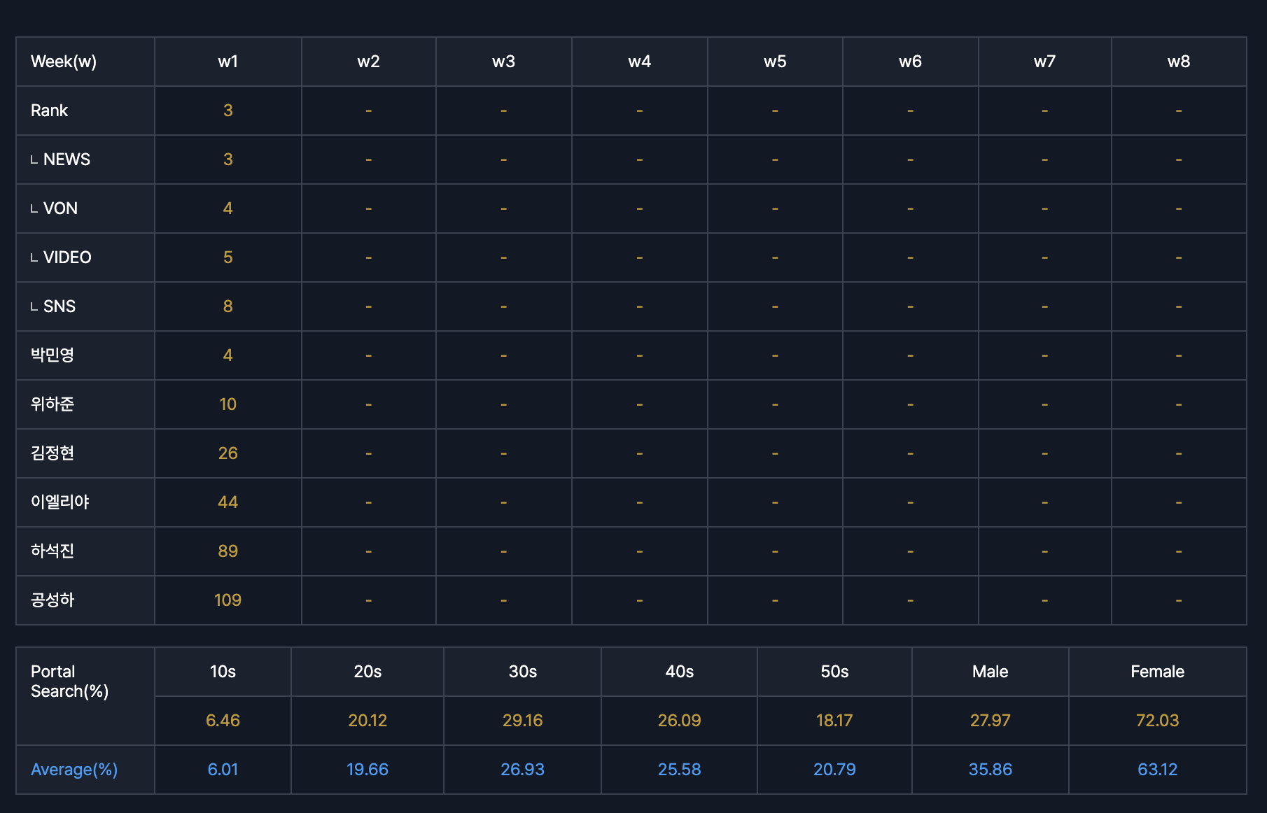Click the 이엘리야 row name
The image size is (1267, 813).
[x=60, y=502]
